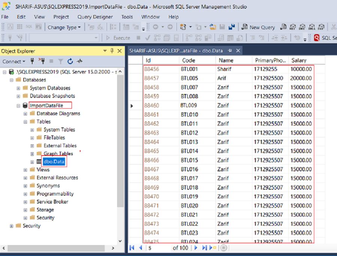The height and width of the screenshot is (256, 337).
Task: Select the dbo.Data document tab
Action: [176, 51]
